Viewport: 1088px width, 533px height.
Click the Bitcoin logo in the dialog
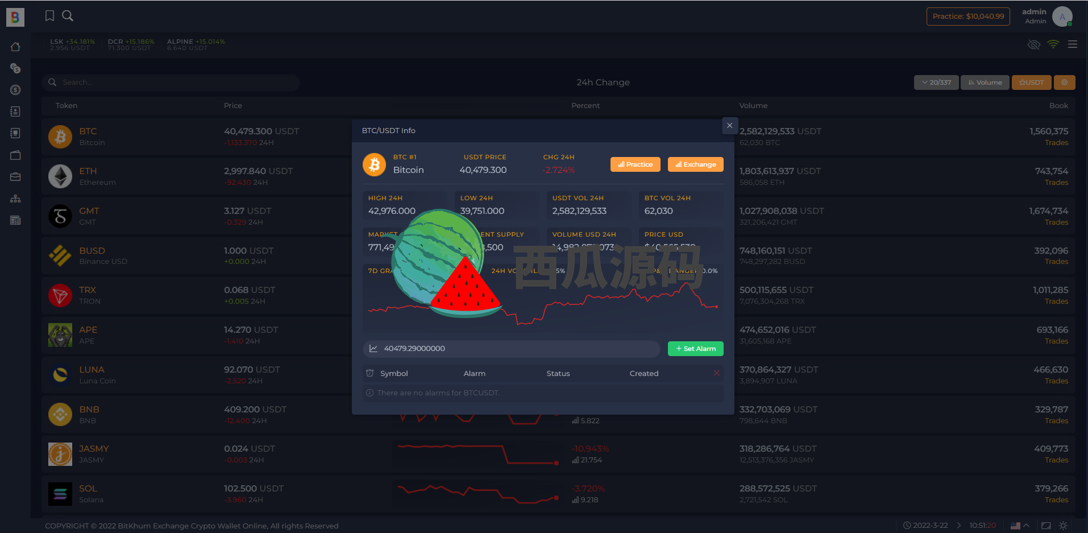click(375, 164)
